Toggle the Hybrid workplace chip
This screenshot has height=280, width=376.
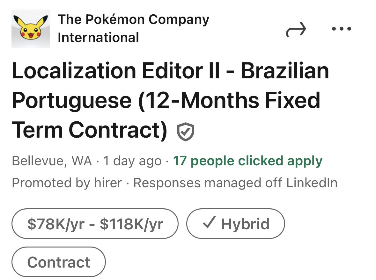[x=235, y=224]
